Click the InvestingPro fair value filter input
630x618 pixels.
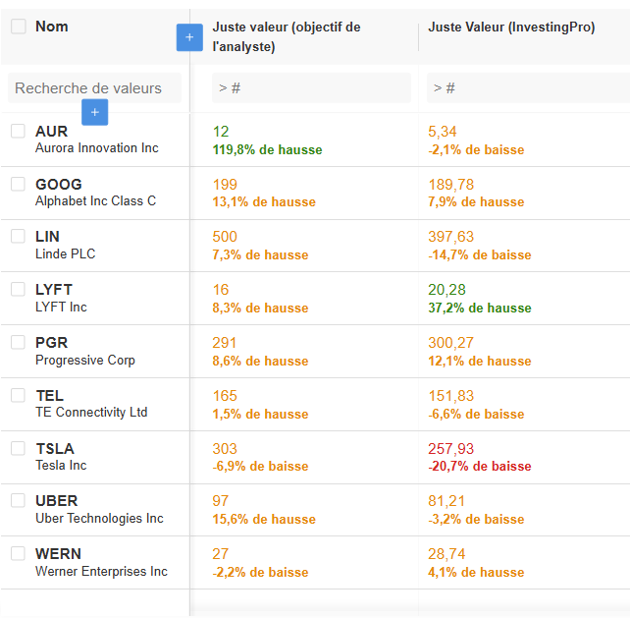(526, 88)
